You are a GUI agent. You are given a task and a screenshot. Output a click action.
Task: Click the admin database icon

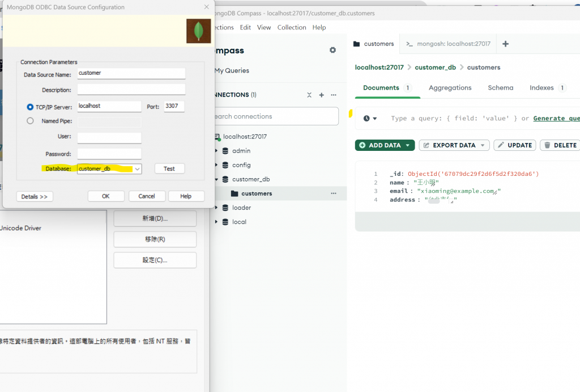point(225,151)
